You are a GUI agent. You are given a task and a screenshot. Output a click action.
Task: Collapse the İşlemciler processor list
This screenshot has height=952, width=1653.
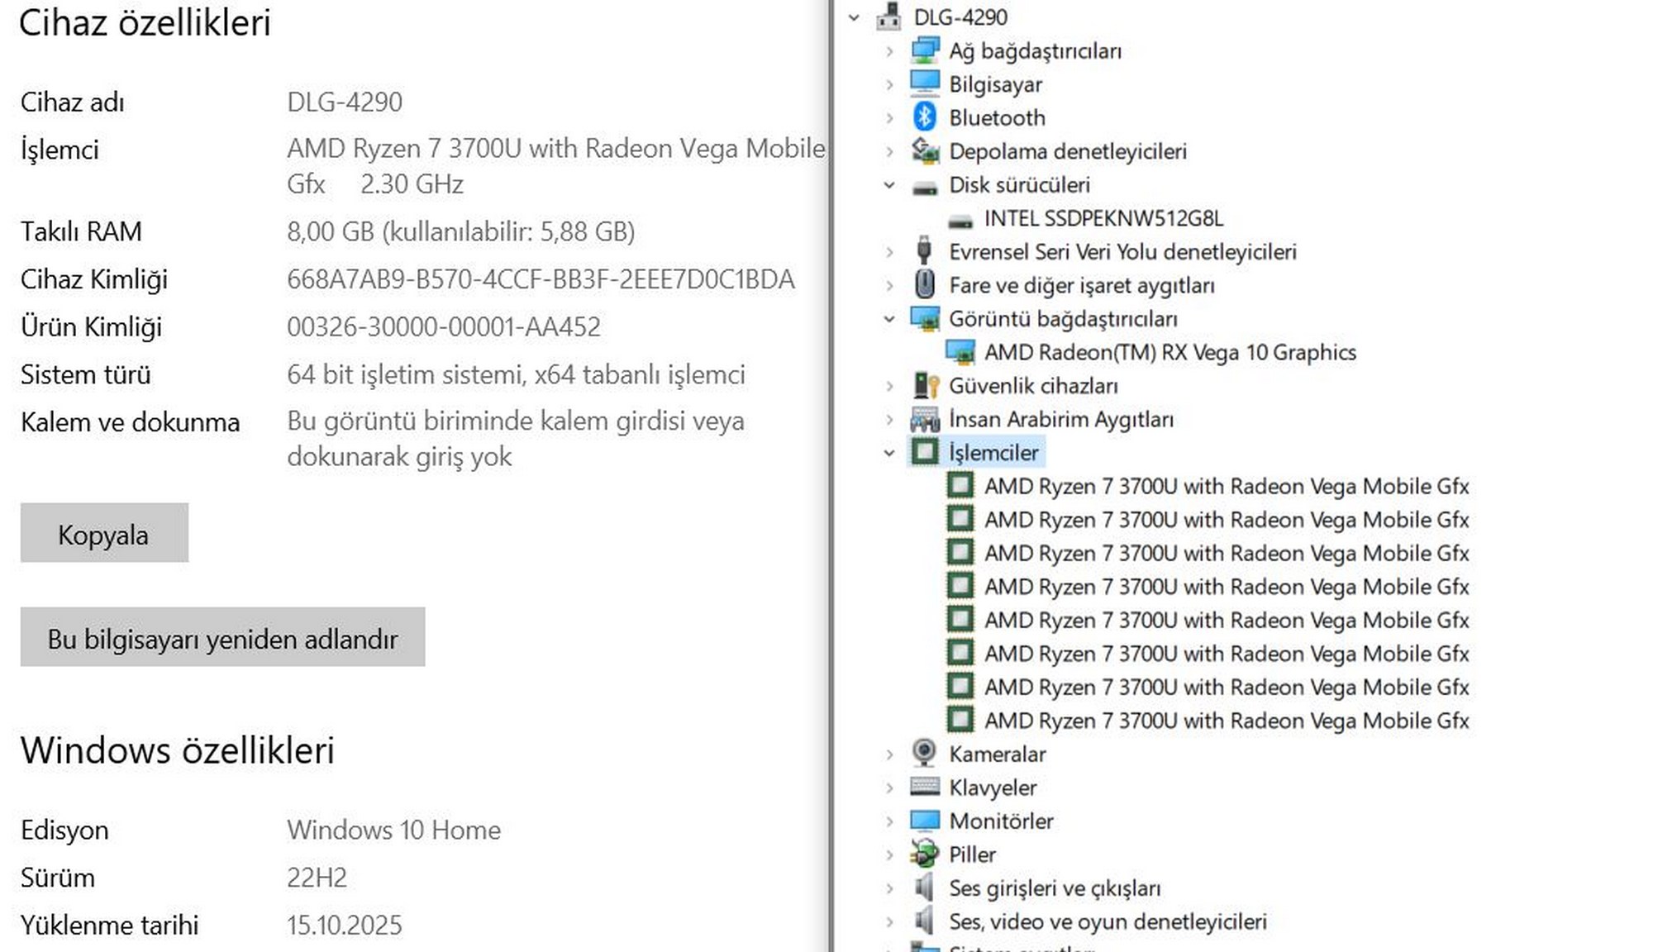click(x=889, y=453)
